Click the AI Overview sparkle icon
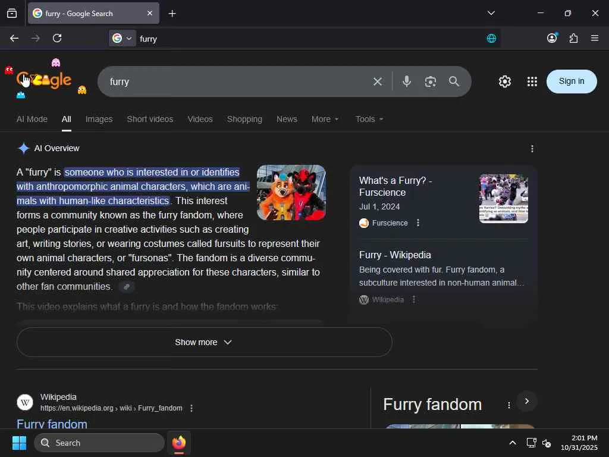This screenshot has width=609, height=457. tap(24, 148)
